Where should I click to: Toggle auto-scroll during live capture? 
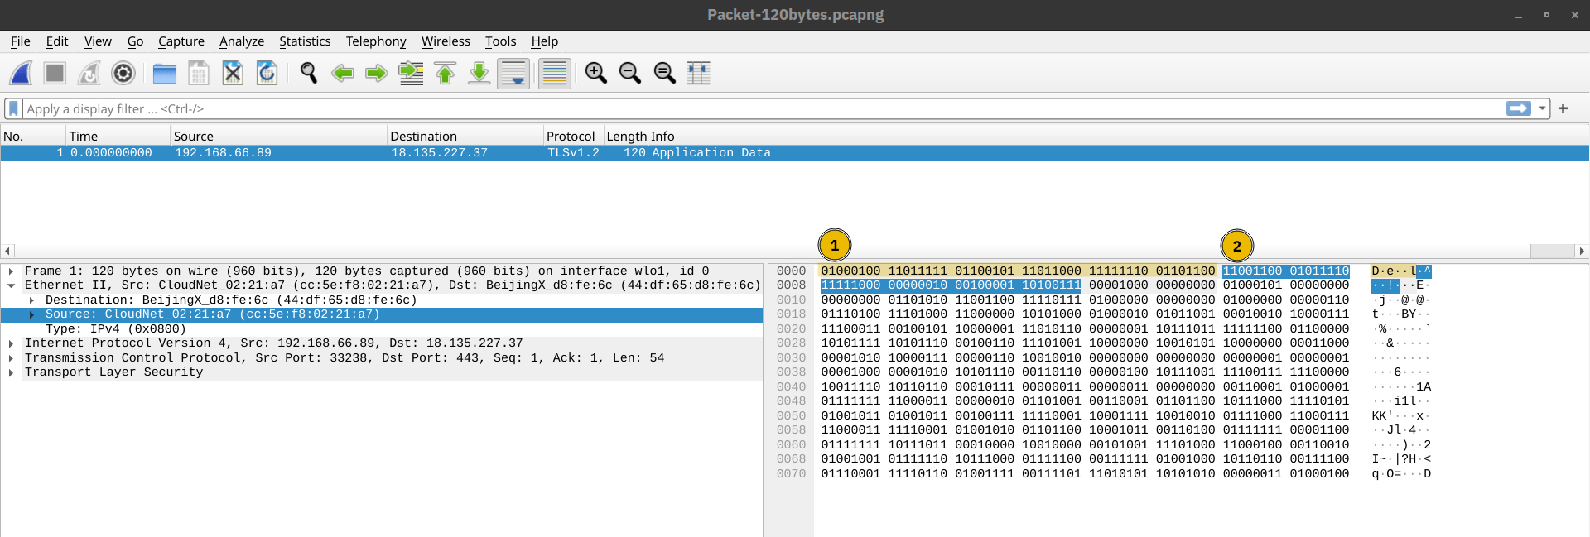click(x=513, y=74)
